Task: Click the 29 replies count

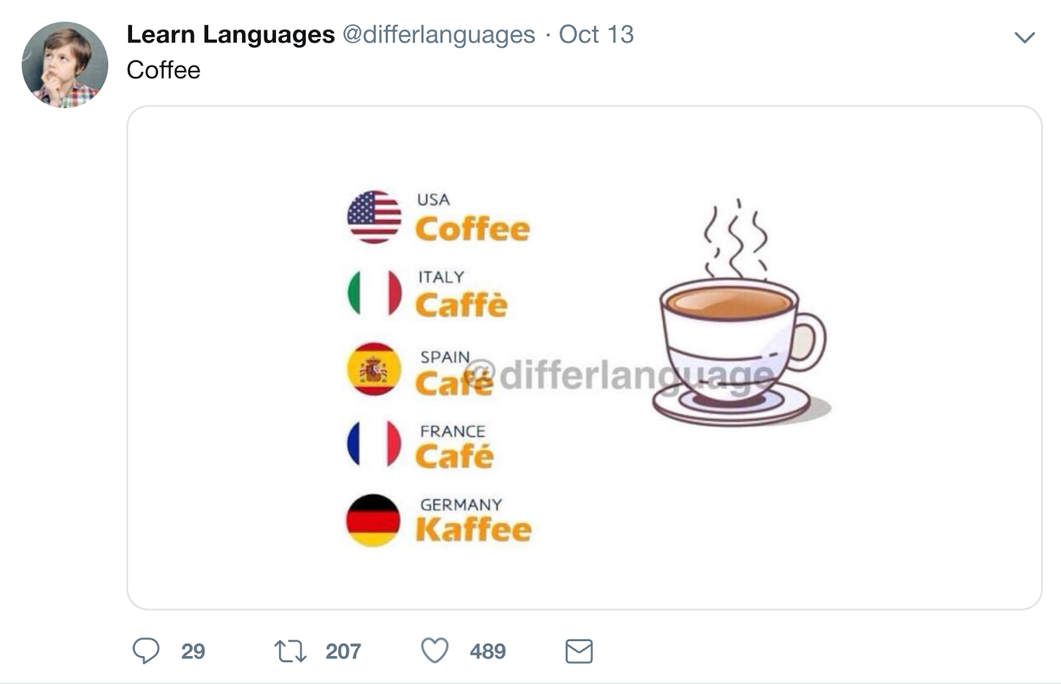Action: pos(193,652)
